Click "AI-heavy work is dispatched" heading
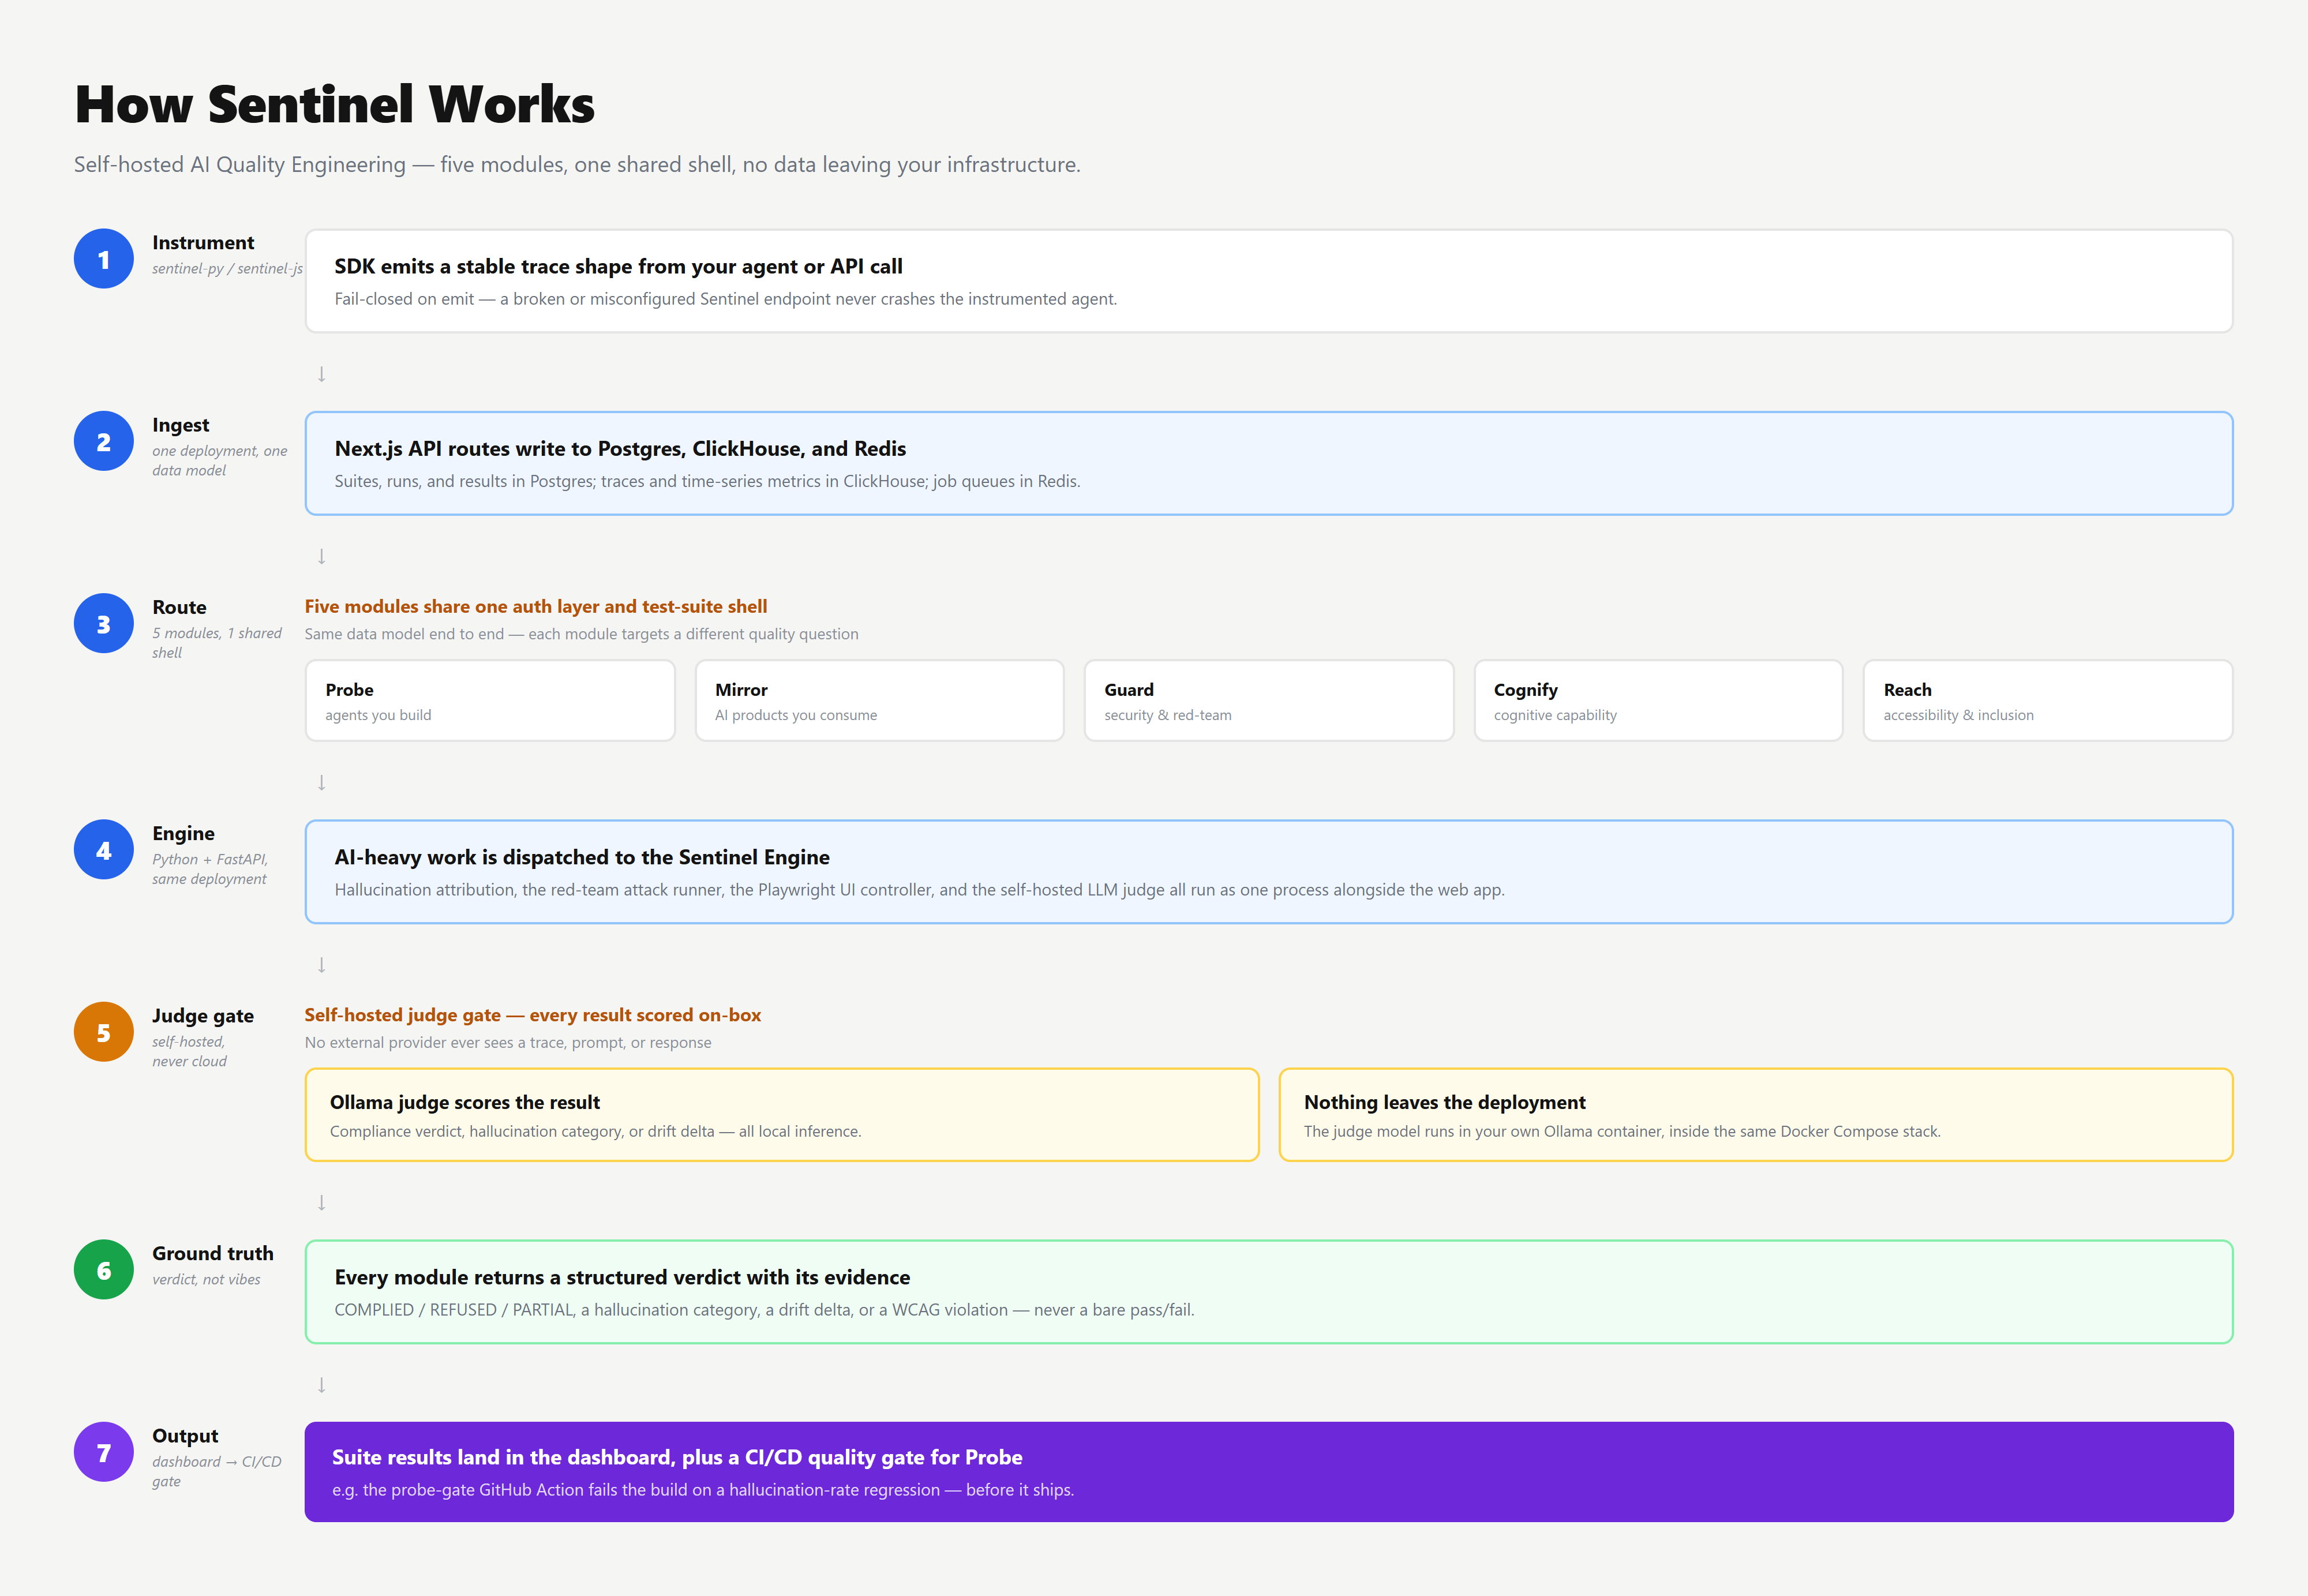The image size is (2308, 1596). [x=582, y=857]
